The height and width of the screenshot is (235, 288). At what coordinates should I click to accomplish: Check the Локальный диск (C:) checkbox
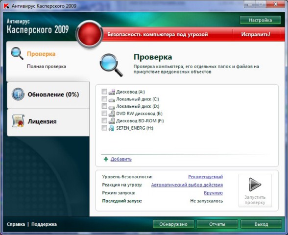104,99
